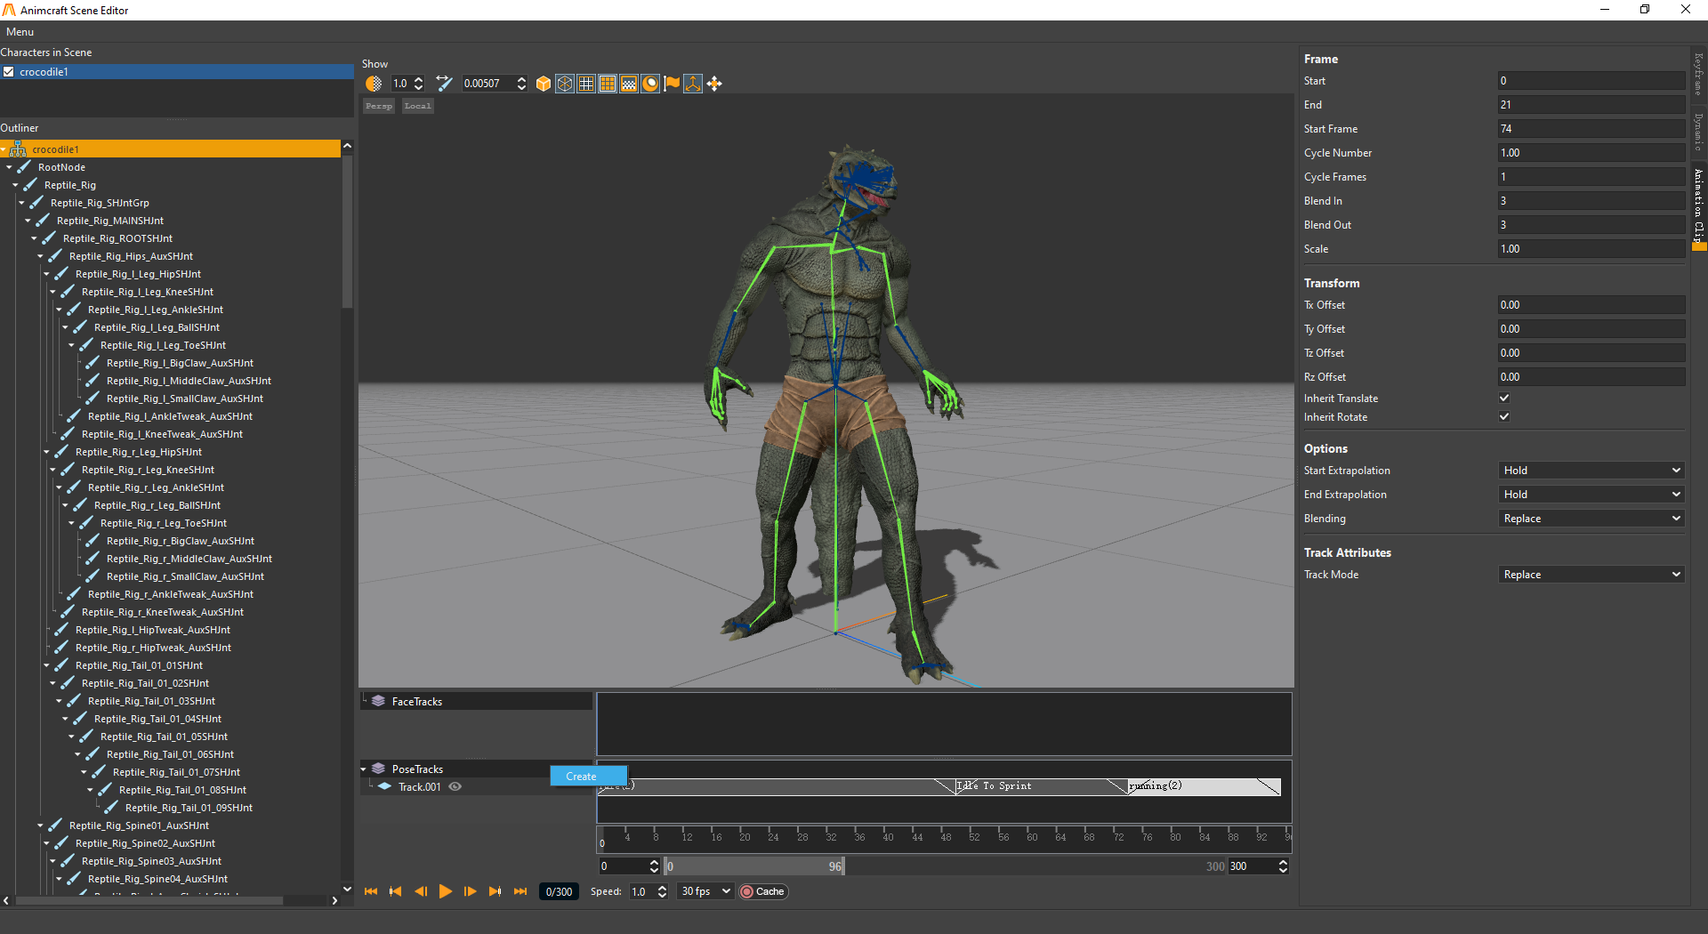The height and width of the screenshot is (934, 1708).
Task: Toggle the wireframe cube display icon
Action: (565, 84)
